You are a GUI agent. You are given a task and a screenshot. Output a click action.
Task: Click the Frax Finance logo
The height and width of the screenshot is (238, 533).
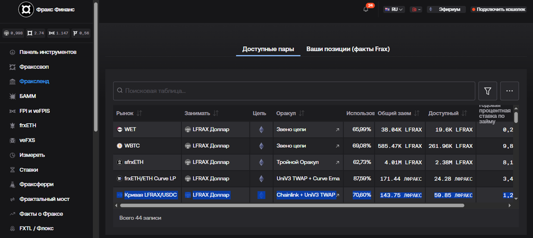point(26,9)
